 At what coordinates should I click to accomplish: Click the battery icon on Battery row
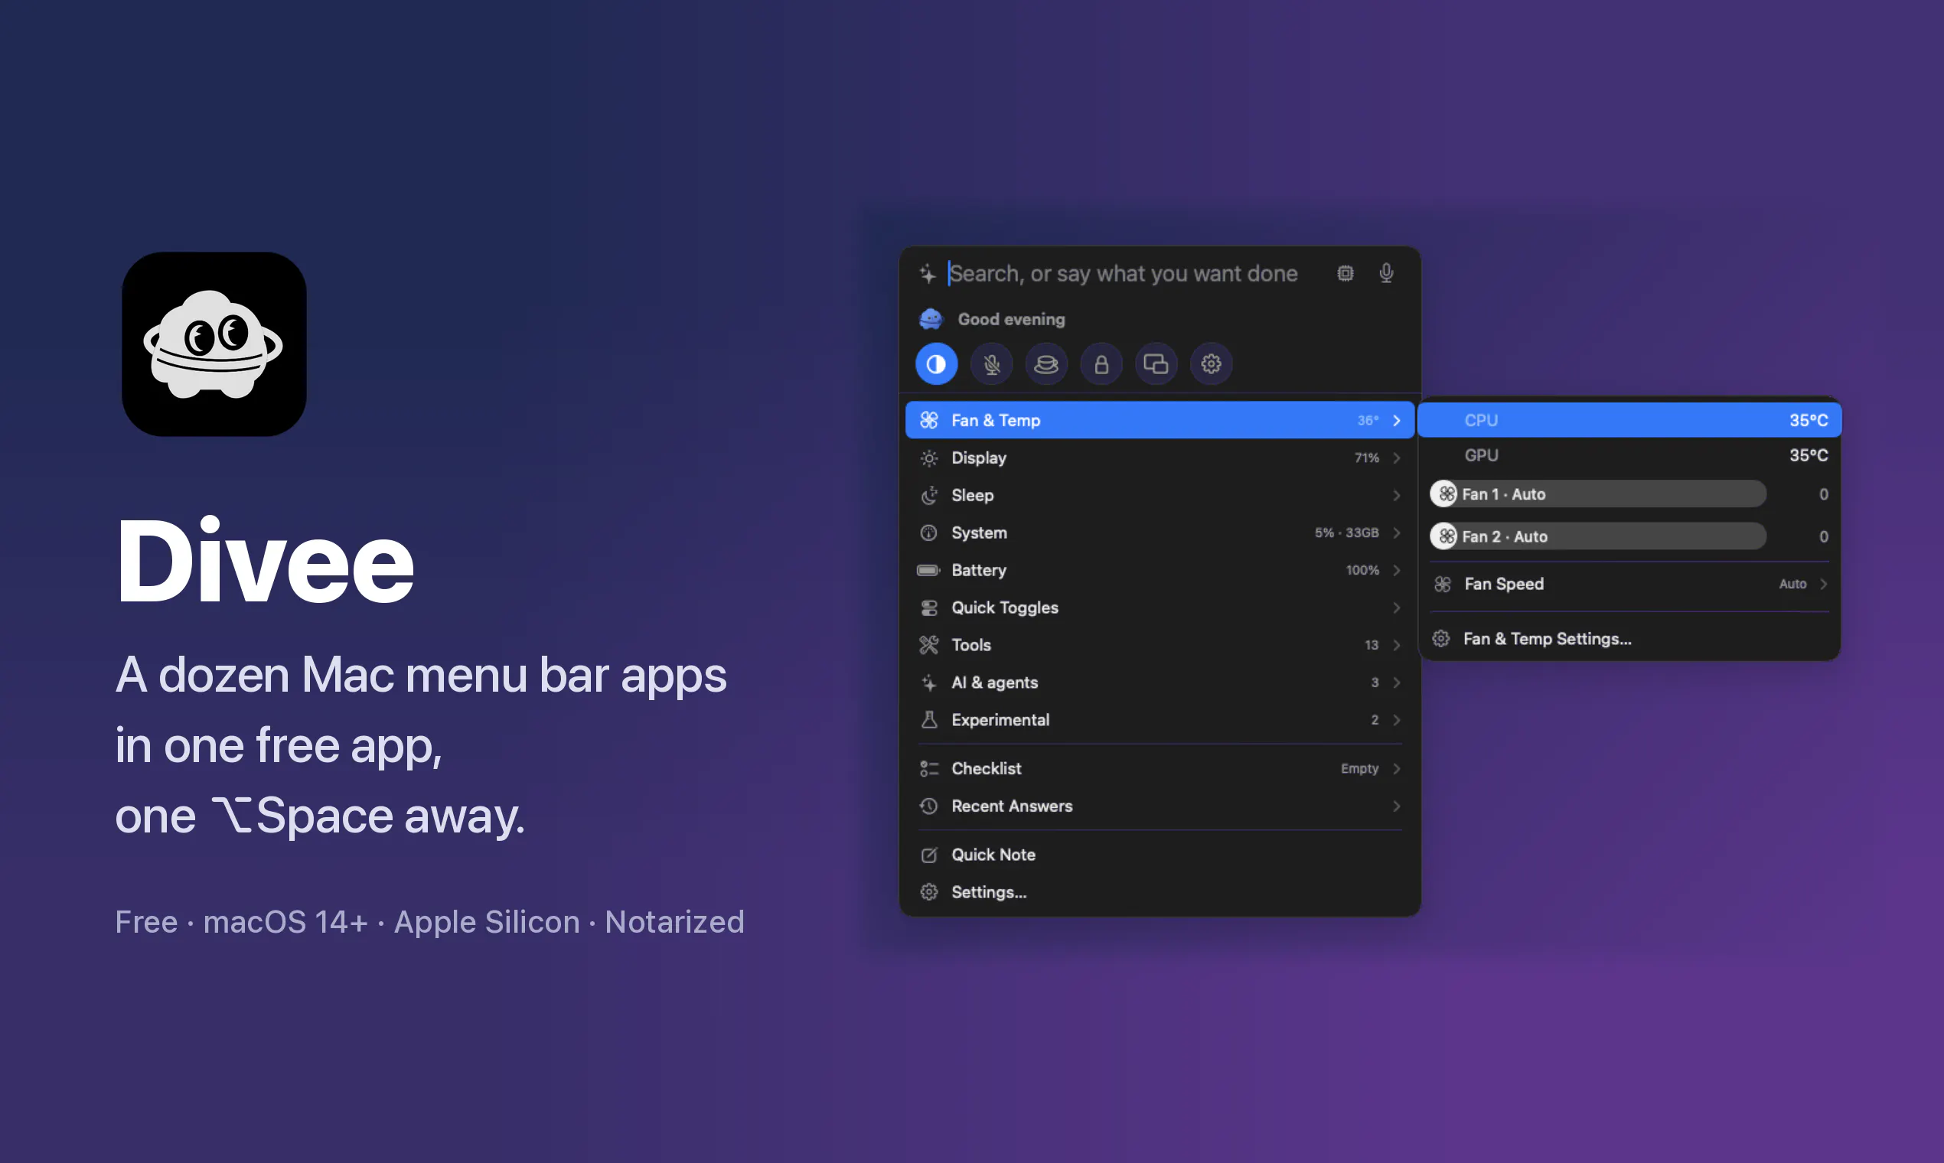(x=929, y=570)
